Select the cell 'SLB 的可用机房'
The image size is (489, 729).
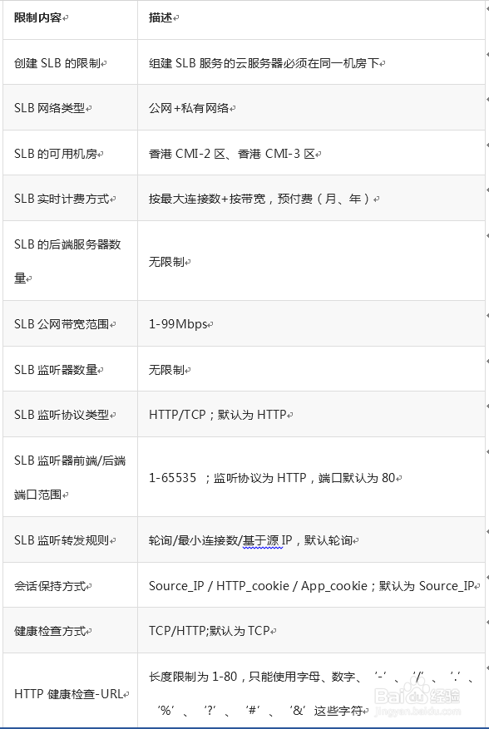click(x=70, y=153)
